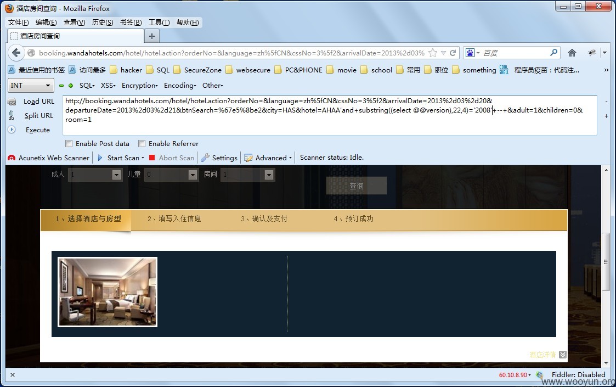The image size is (616, 387).
Task: Open the 最近使用的书签 bookmark
Action: point(36,70)
